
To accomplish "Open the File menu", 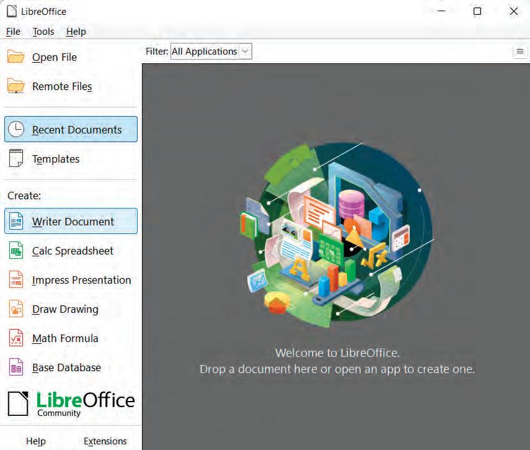I will coord(13,32).
